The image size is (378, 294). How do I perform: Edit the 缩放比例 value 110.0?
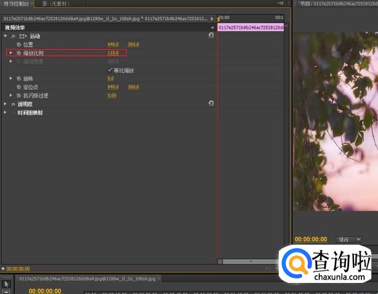(x=113, y=53)
